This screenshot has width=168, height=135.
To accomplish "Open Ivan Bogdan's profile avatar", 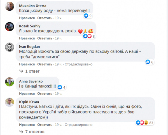I will 10,48.
